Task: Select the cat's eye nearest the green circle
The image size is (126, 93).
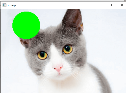Action: [x=42, y=55]
